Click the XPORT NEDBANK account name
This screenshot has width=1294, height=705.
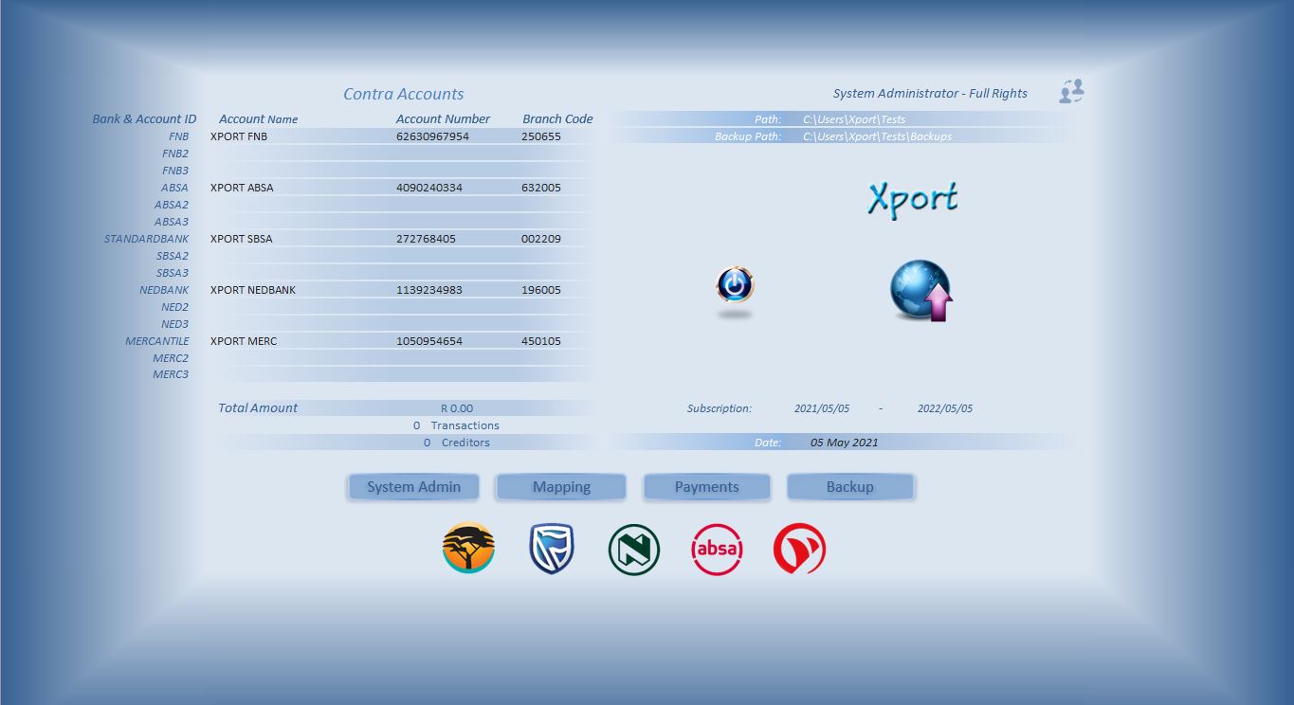tap(253, 290)
